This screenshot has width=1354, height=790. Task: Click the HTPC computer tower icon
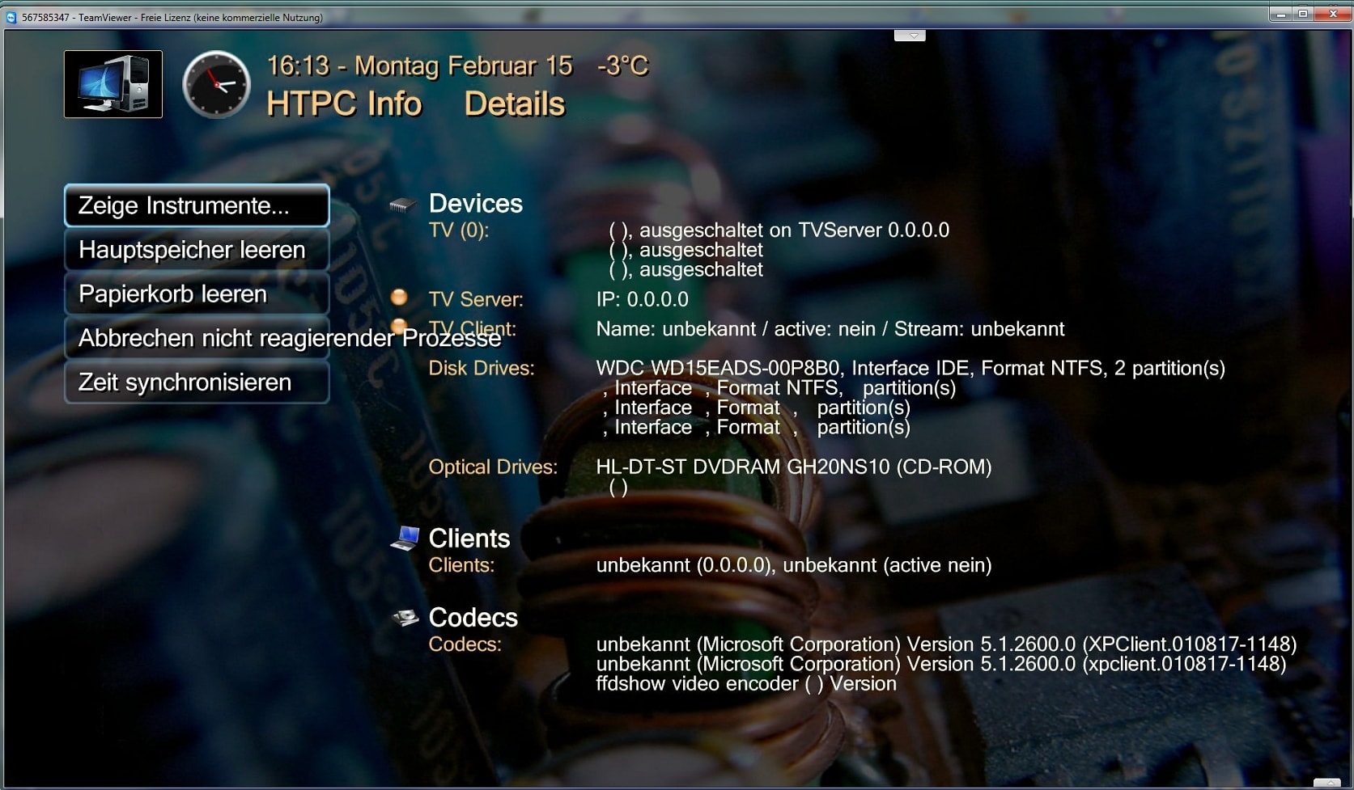click(113, 84)
